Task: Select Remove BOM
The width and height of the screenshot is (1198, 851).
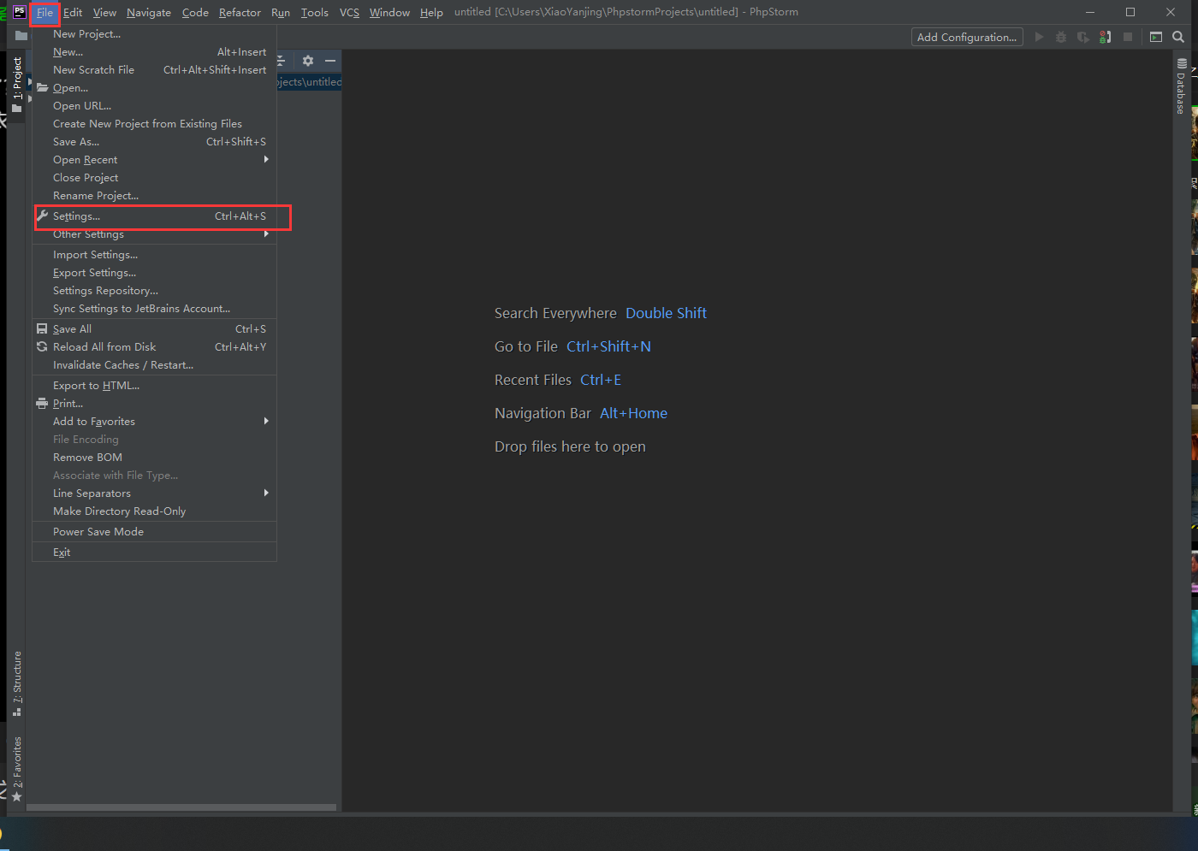Action: [x=154, y=458]
